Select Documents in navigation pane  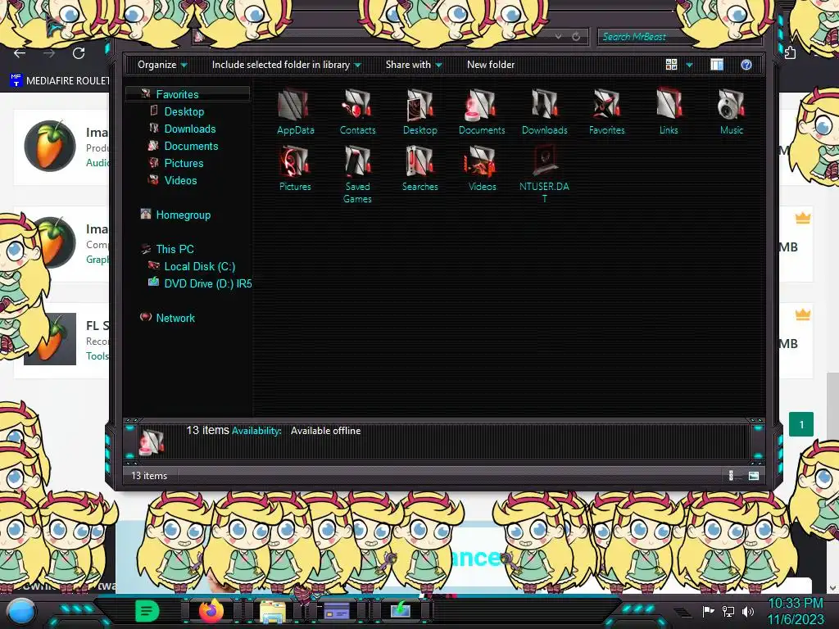click(x=191, y=146)
